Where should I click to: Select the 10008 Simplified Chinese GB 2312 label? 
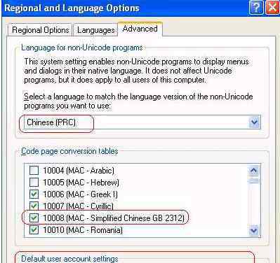click(x=114, y=218)
